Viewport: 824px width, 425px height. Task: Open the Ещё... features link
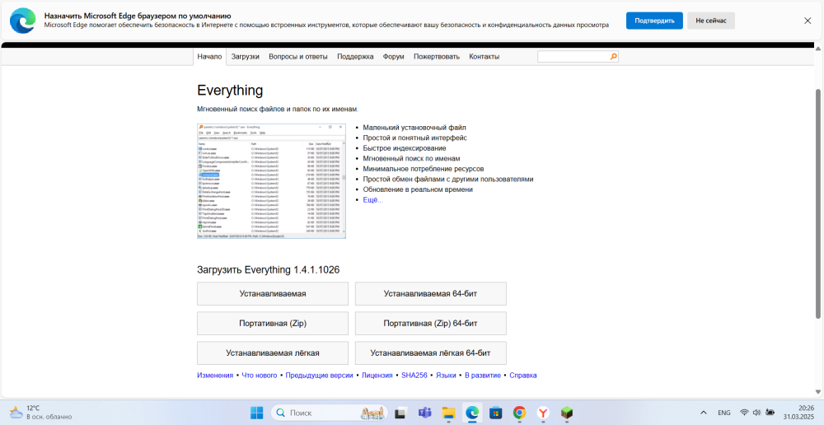[x=373, y=199]
